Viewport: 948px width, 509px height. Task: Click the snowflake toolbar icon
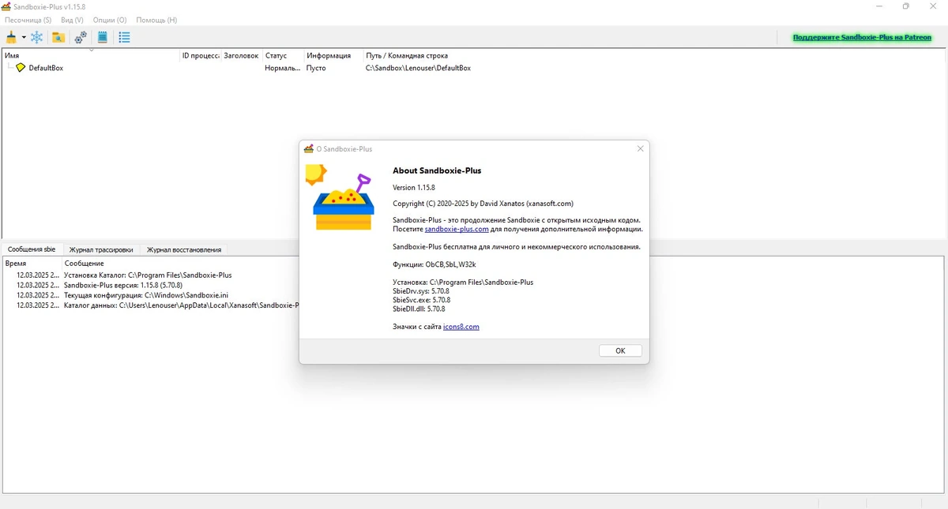(x=36, y=37)
